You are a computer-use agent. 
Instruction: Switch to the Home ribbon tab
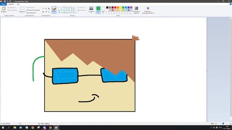[11, 4]
